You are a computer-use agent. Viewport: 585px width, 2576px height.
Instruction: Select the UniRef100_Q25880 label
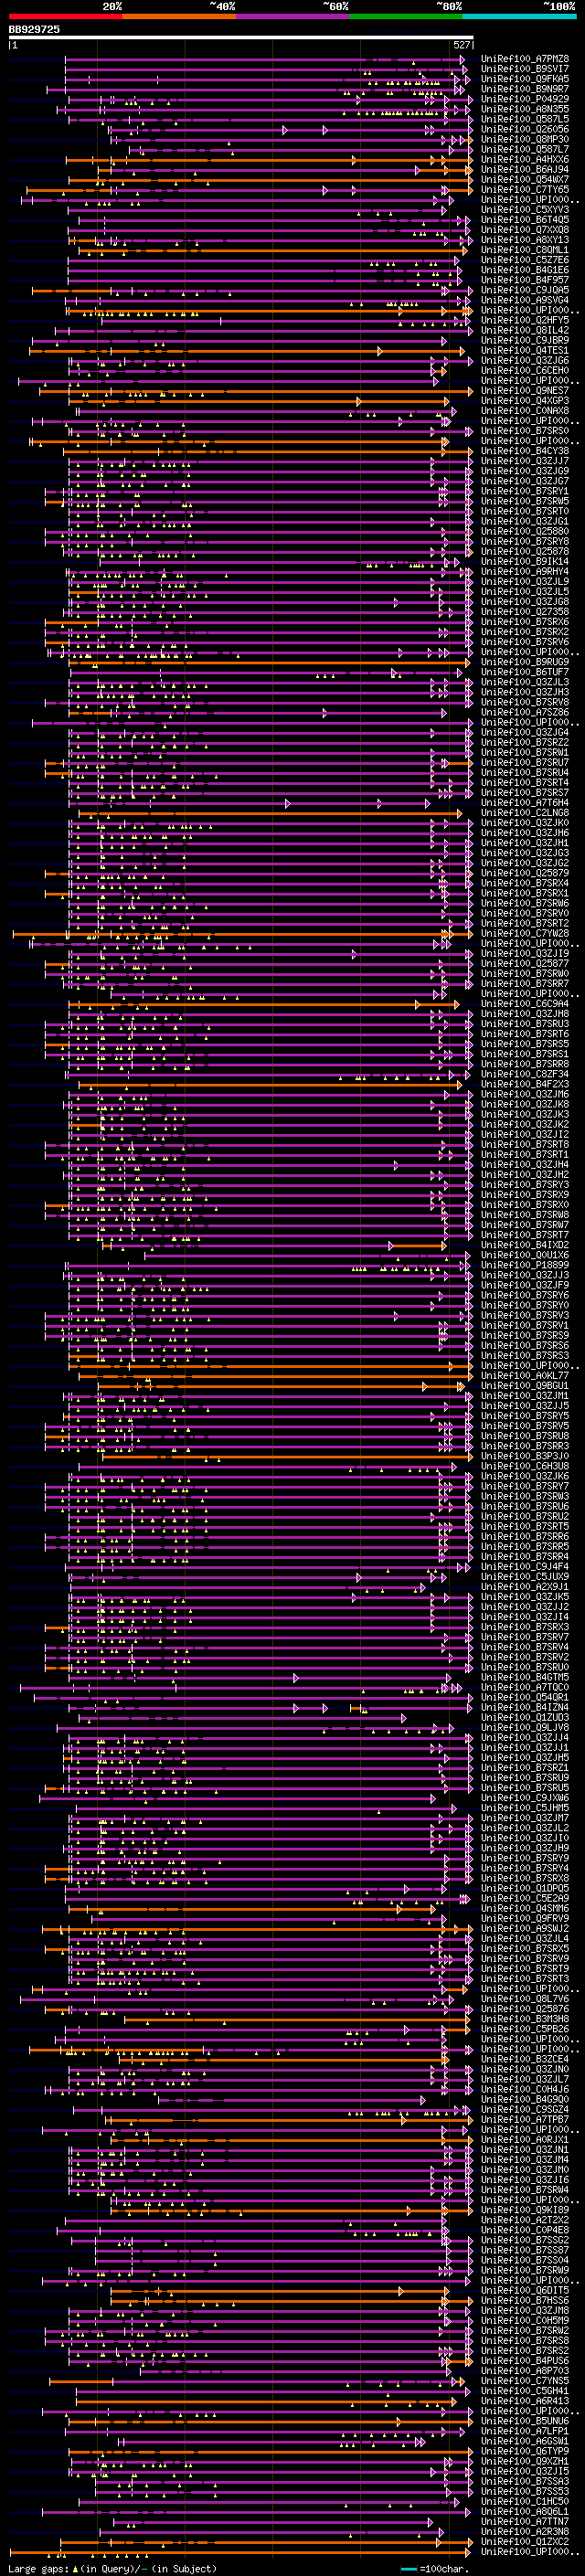(525, 532)
